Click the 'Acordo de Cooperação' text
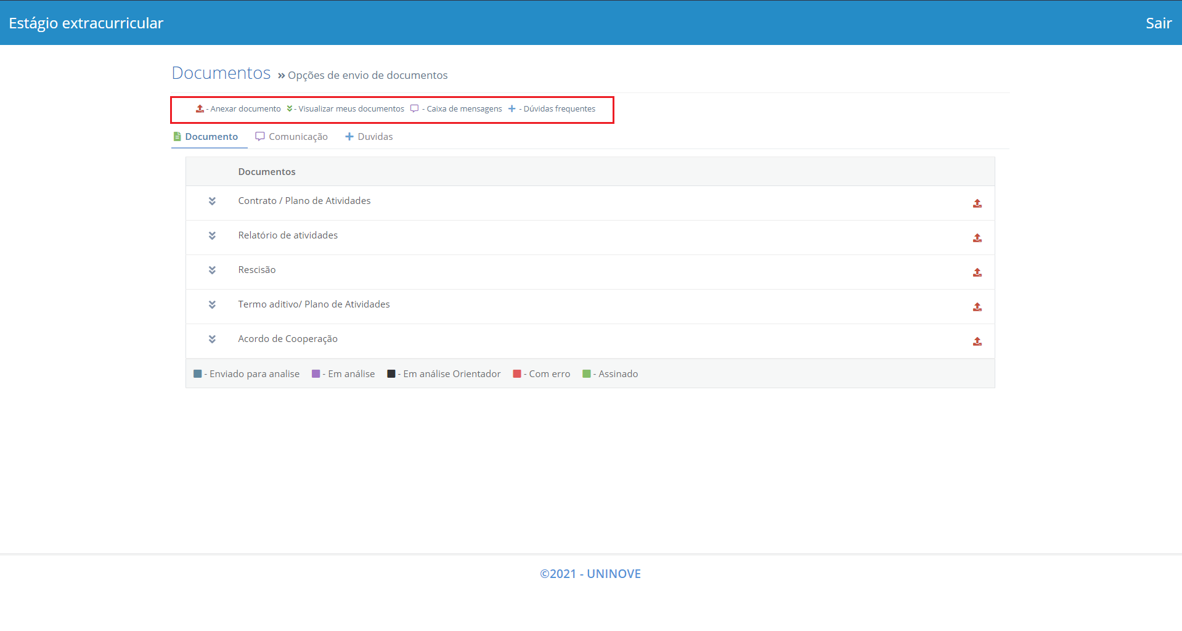1182x631 pixels. click(288, 339)
